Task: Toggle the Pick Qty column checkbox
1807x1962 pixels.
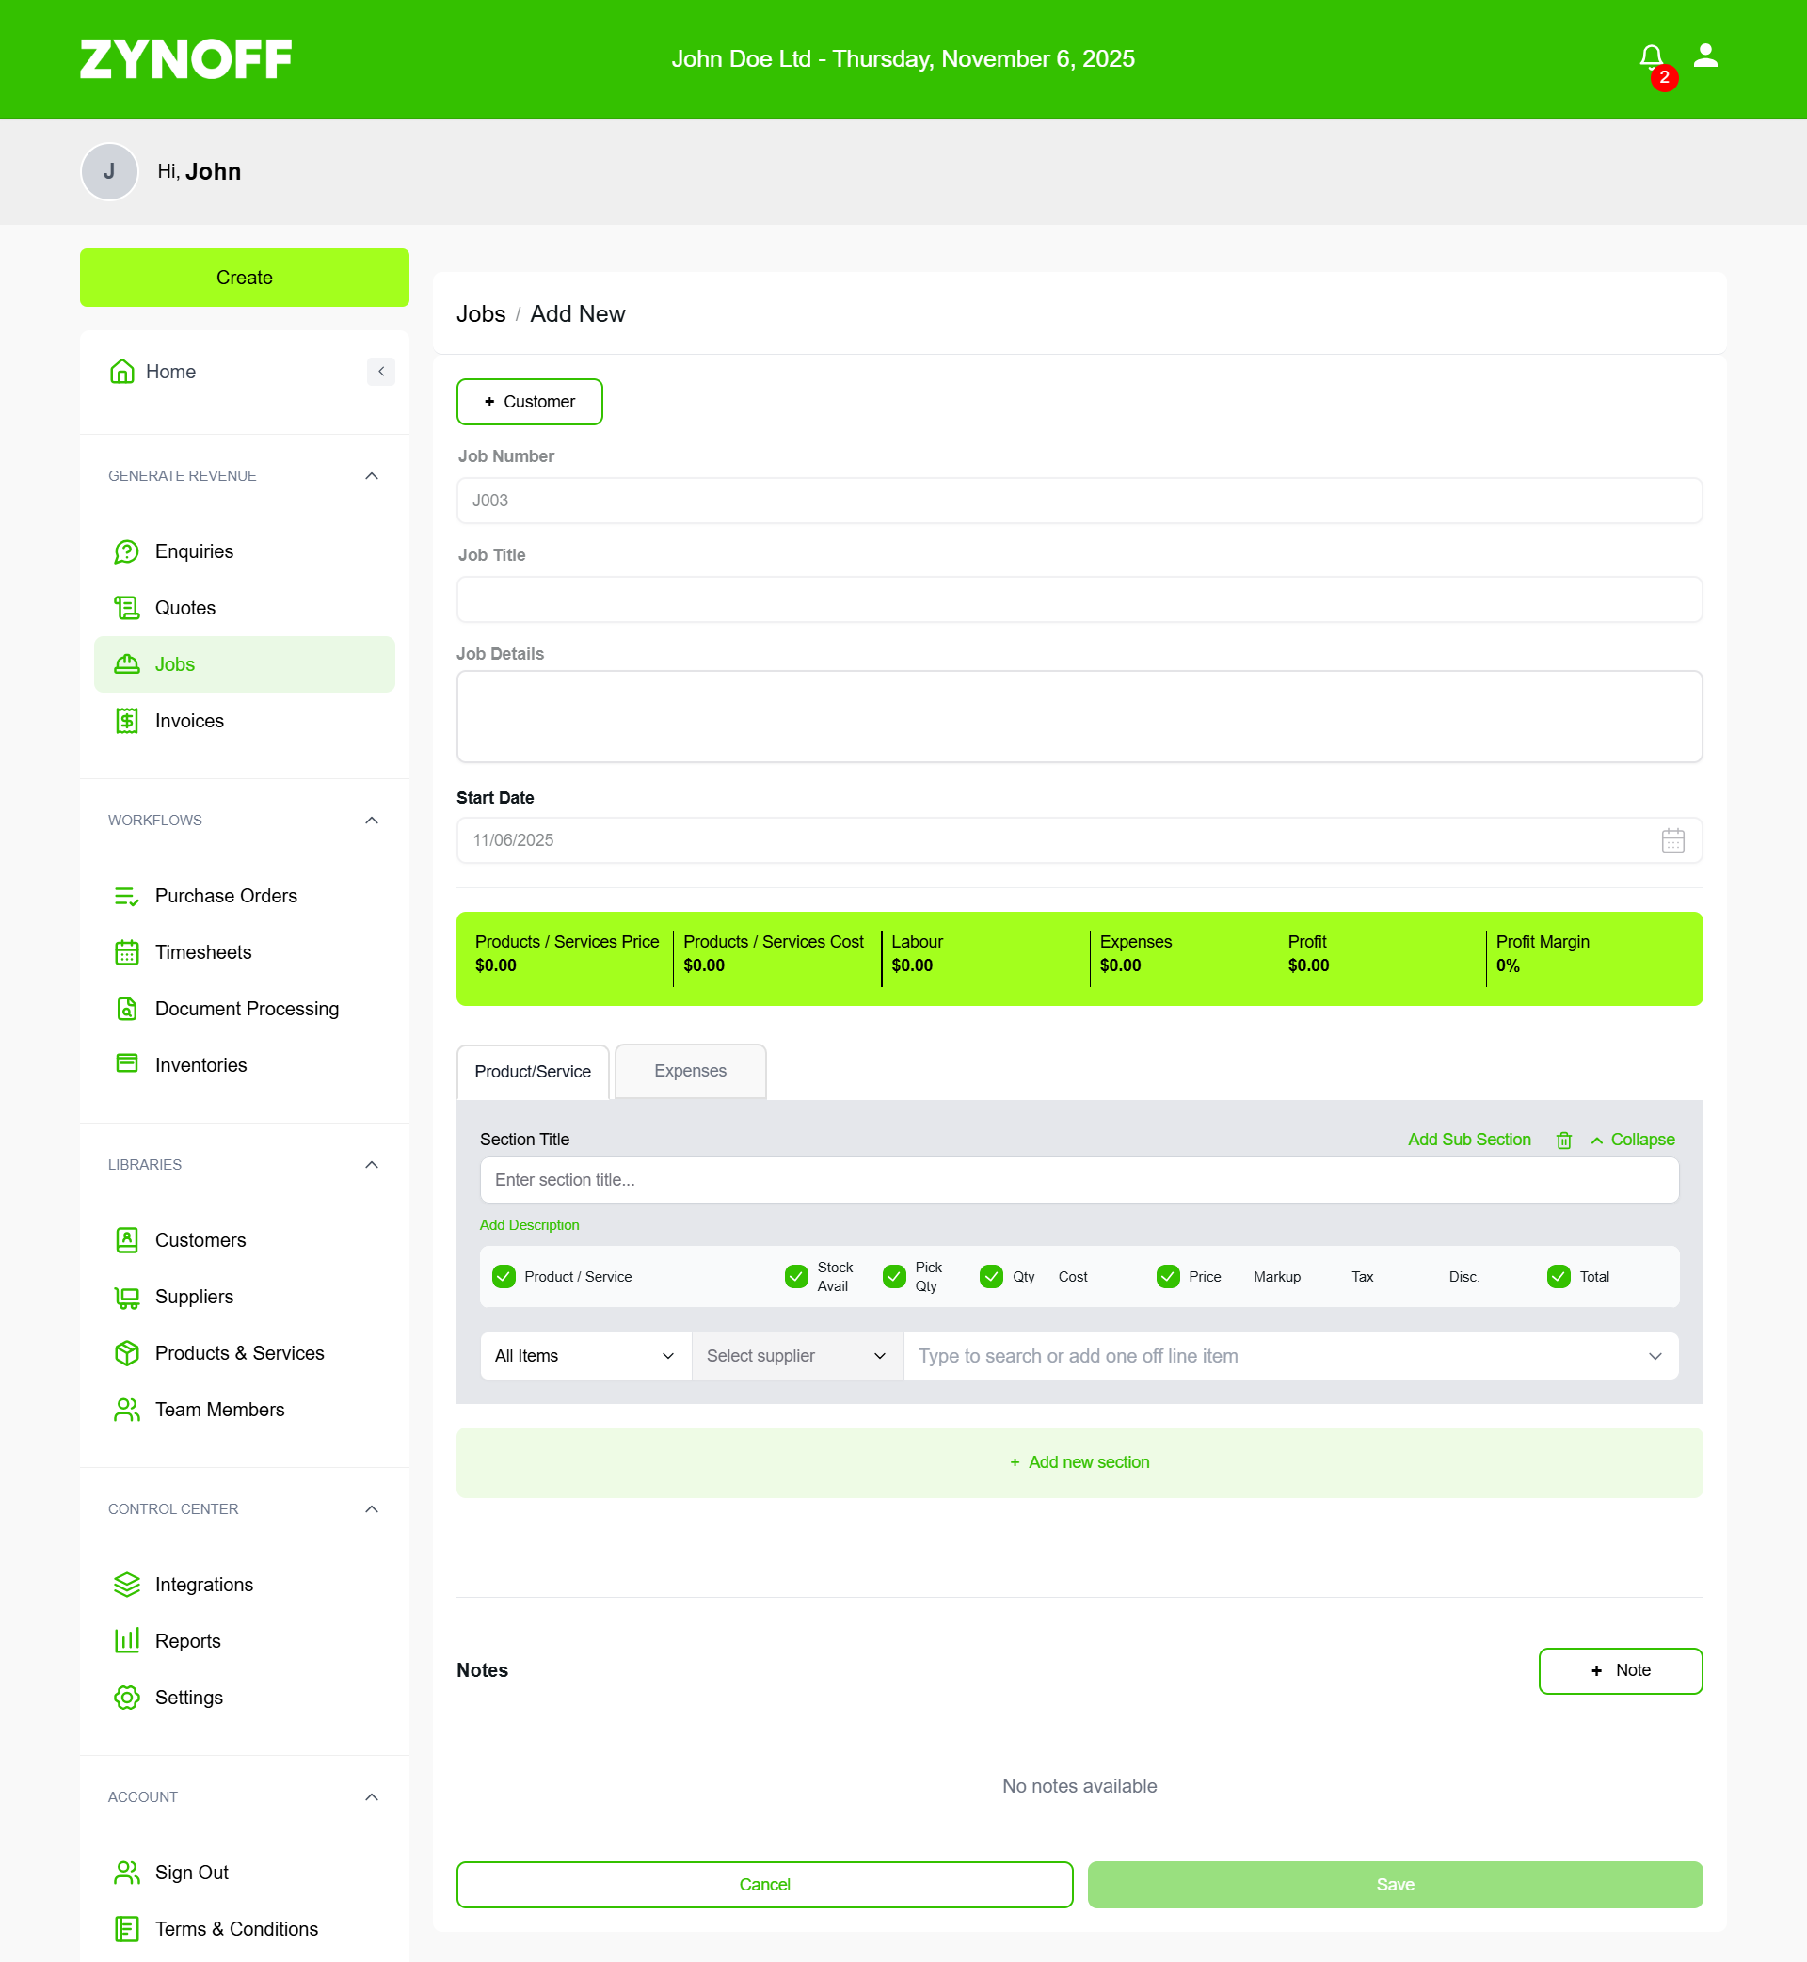Action: pyautogui.click(x=894, y=1277)
